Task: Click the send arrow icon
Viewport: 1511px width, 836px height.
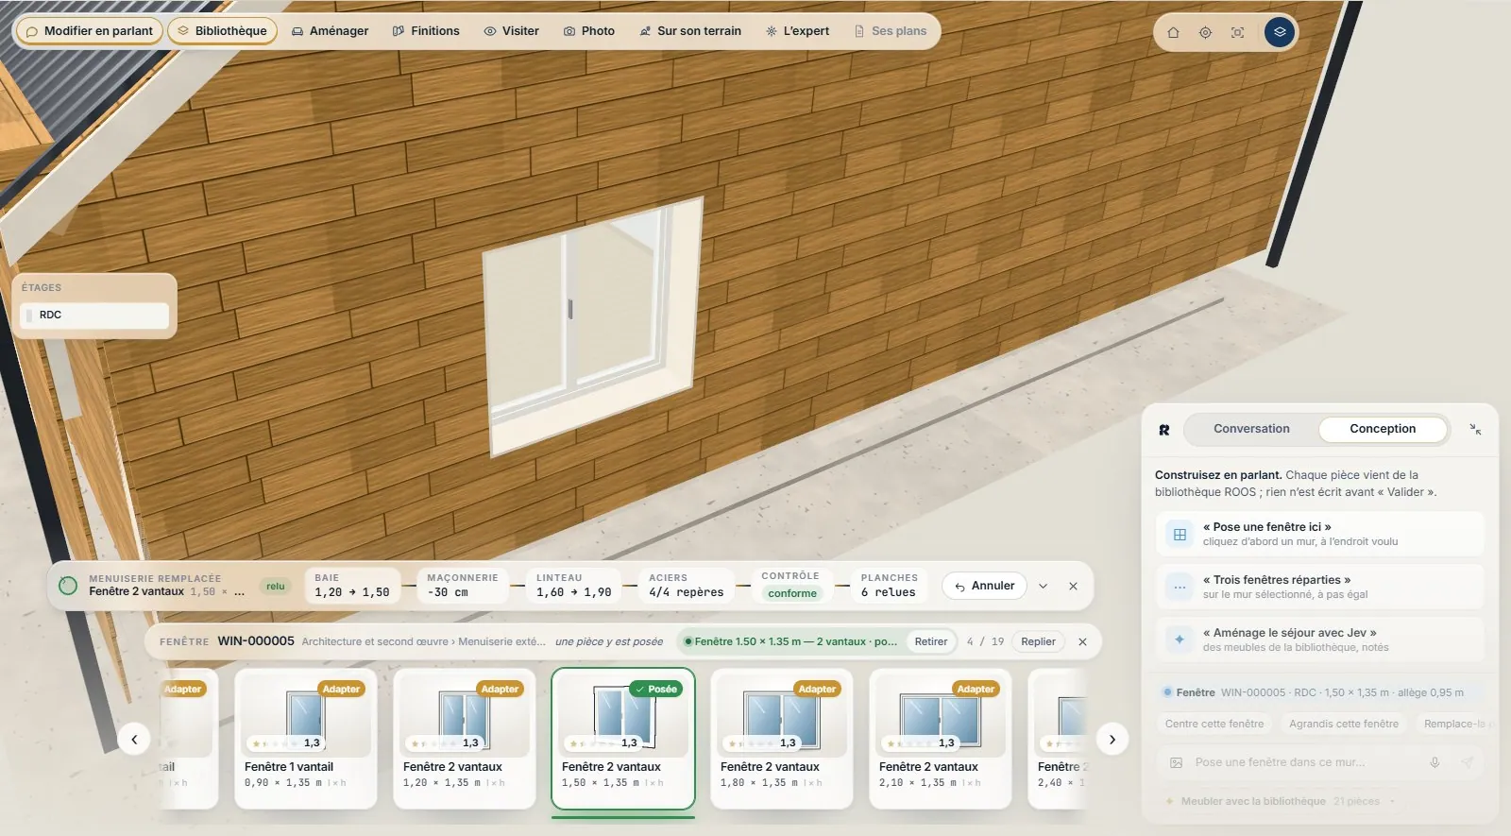Action: [1467, 762]
